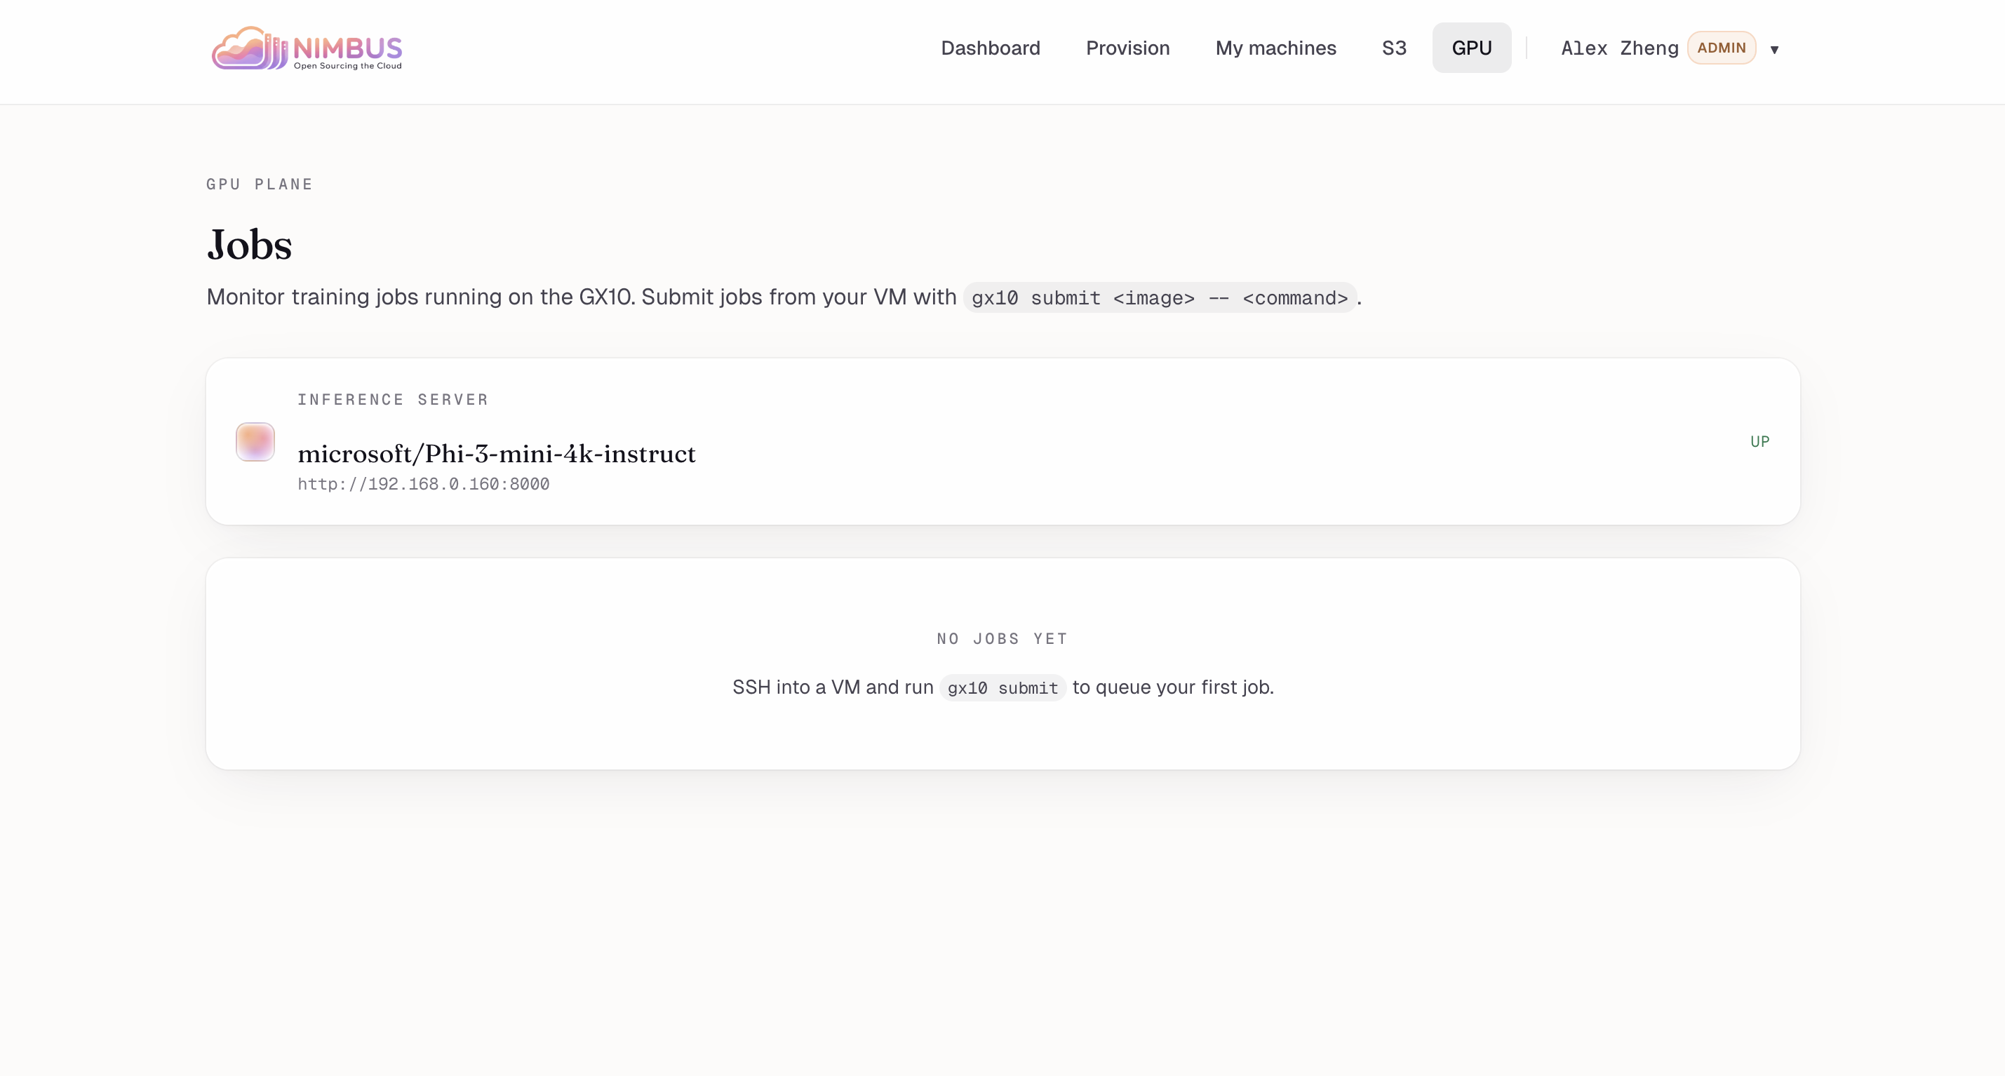Image resolution: width=2005 pixels, height=1076 pixels.
Task: Click the NO JOBS YET label
Action: pyautogui.click(x=1002, y=639)
